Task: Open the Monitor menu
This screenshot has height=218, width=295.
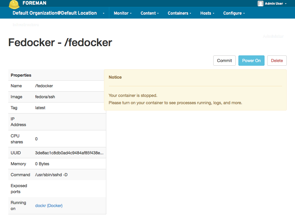Action: (x=123, y=13)
